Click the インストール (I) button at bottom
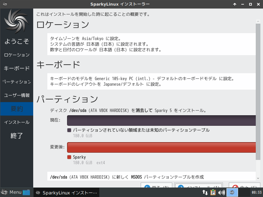Screen dimensions: 263x197 tap(199, 185)
